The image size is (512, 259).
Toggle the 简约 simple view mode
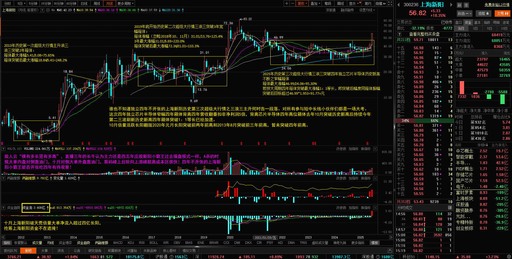coord(368,4)
